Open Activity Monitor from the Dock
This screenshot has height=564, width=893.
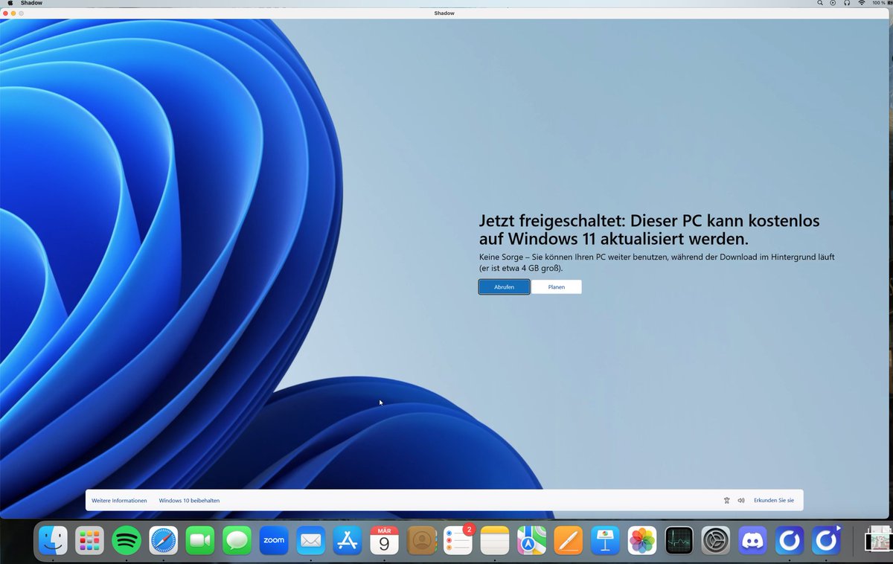coord(679,540)
